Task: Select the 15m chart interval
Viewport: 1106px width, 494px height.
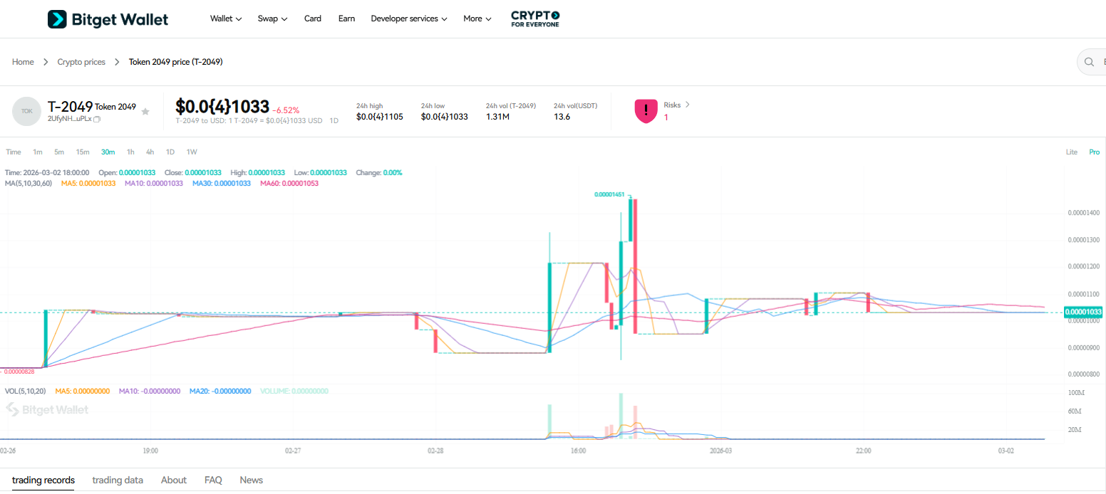Action: (x=83, y=152)
